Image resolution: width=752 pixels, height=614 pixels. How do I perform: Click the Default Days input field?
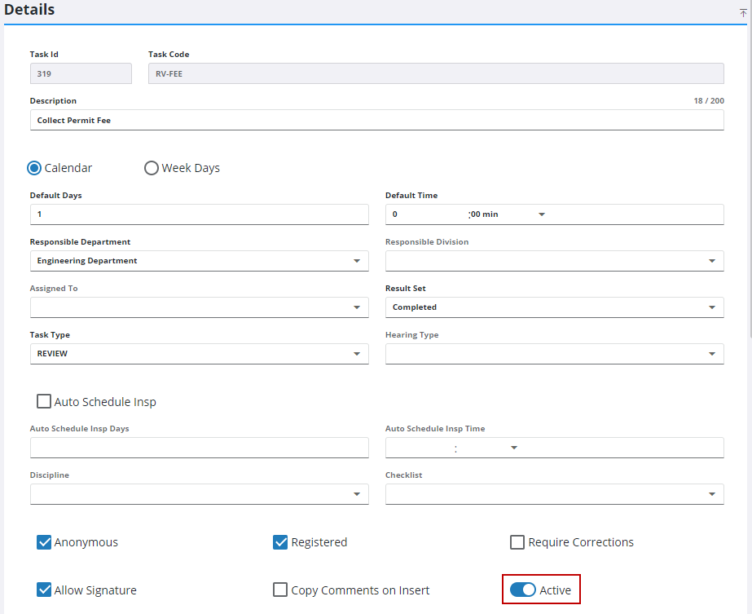pos(199,214)
